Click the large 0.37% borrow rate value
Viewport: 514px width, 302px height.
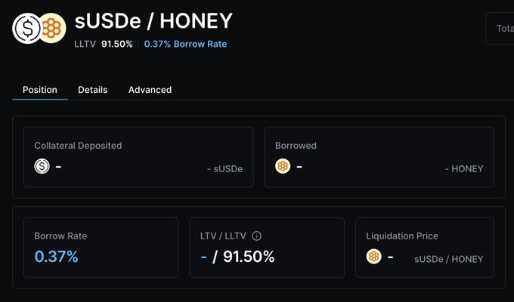click(56, 257)
